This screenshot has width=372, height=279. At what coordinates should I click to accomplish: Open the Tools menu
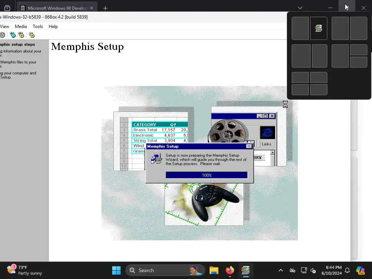click(38, 26)
